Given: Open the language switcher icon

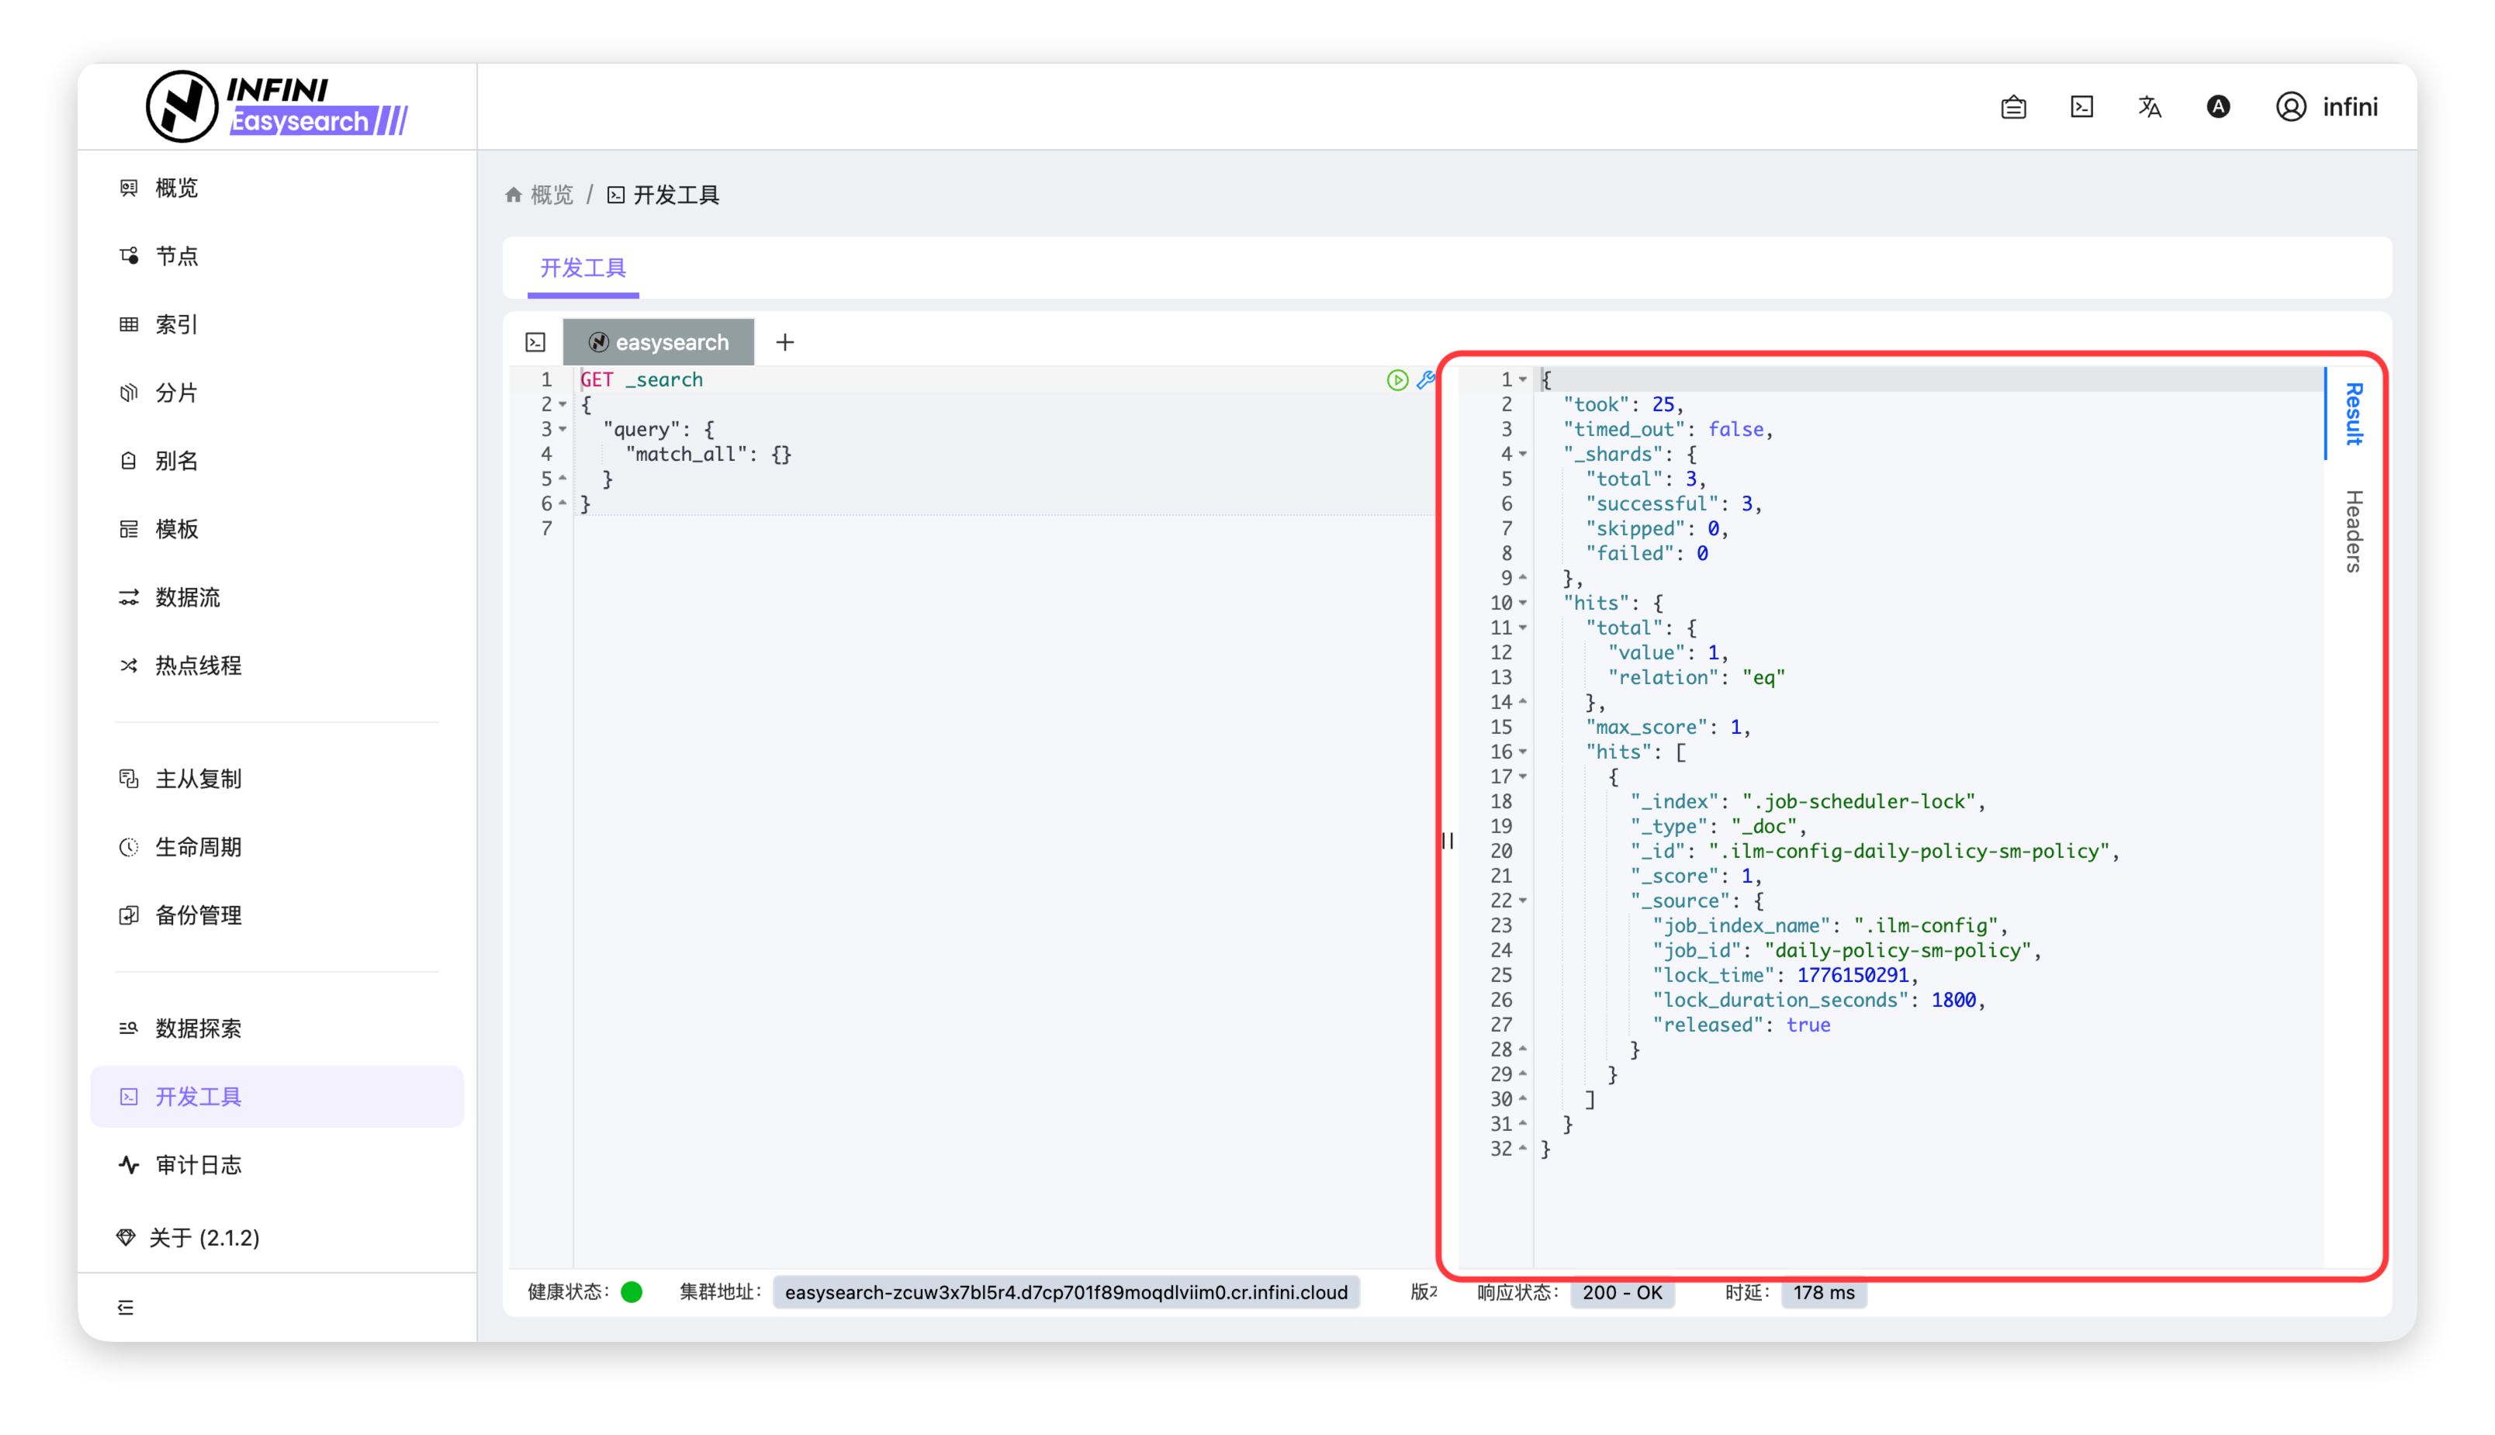Looking at the screenshot, I should tap(2149, 106).
